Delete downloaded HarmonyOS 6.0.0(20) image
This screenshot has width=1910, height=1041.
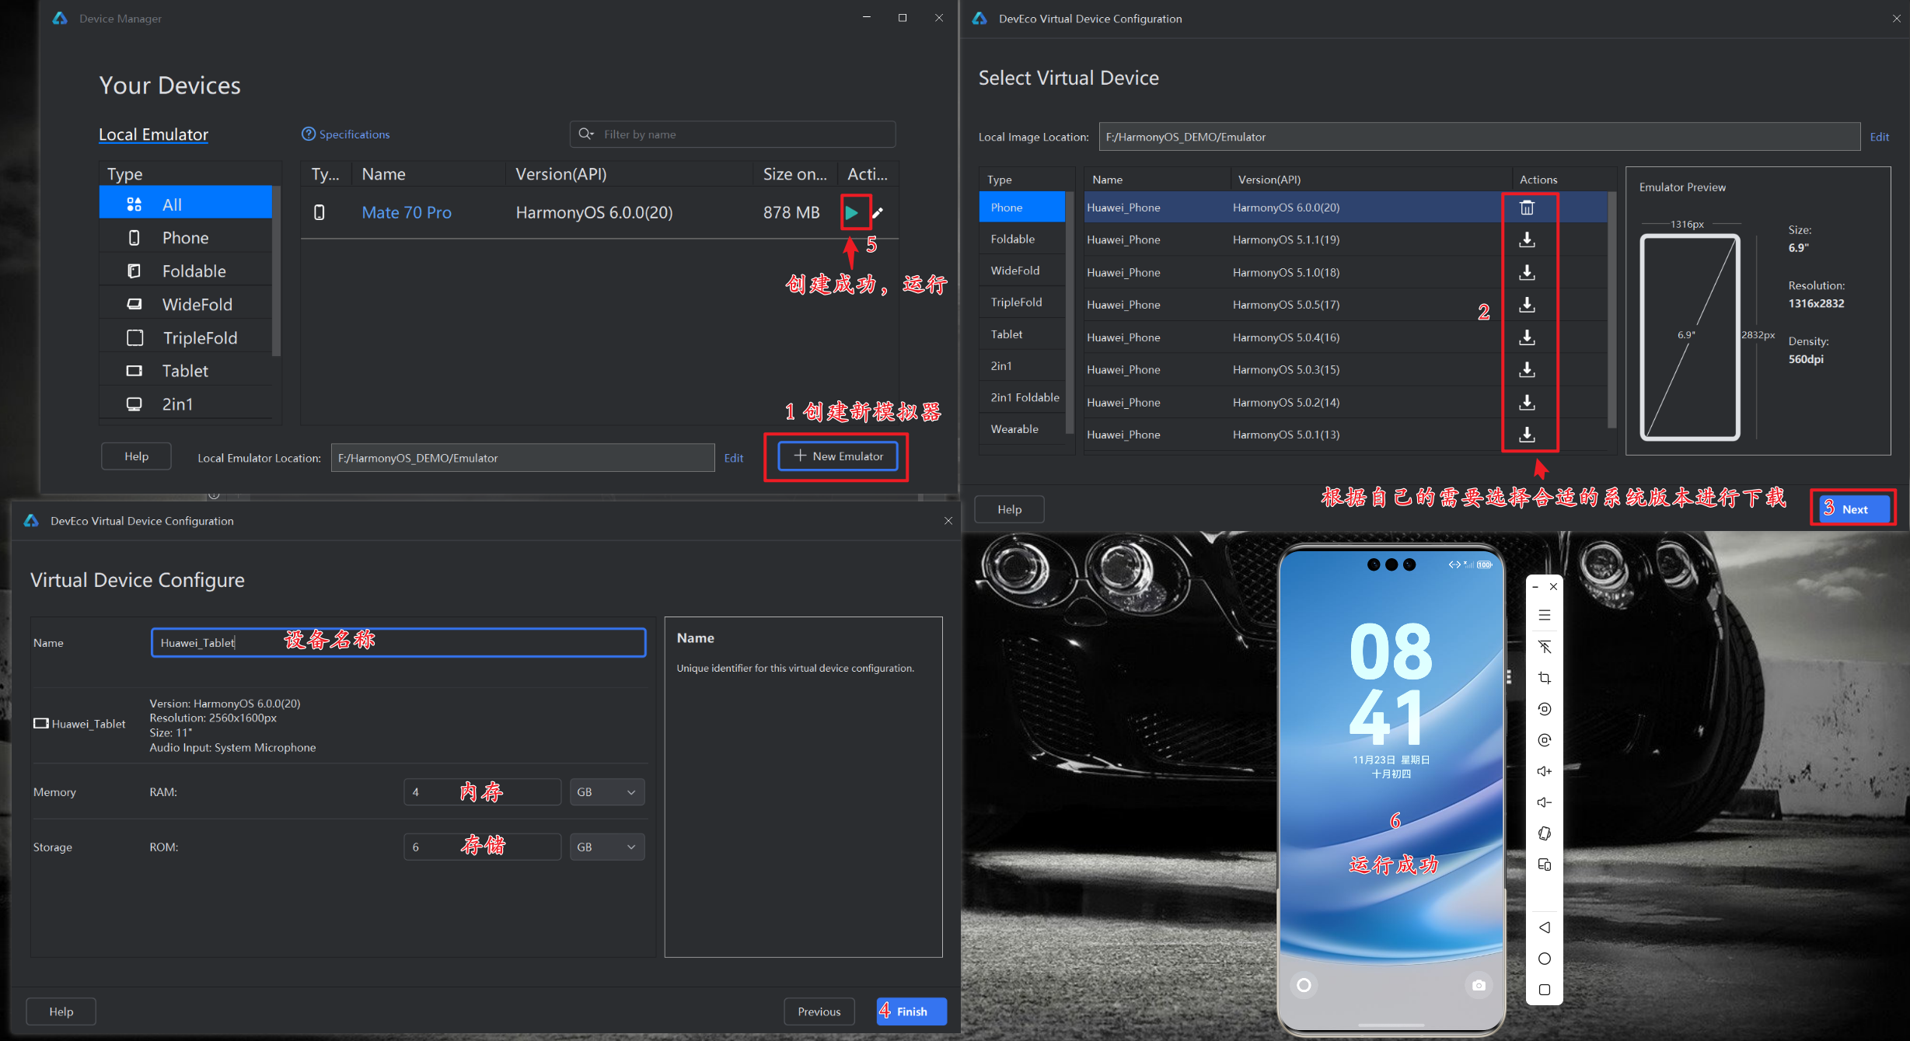pyautogui.click(x=1527, y=208)
